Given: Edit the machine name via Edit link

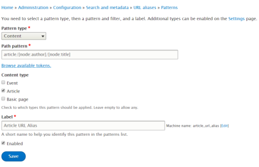Looking at the screenshot, I should pos(225,126).
